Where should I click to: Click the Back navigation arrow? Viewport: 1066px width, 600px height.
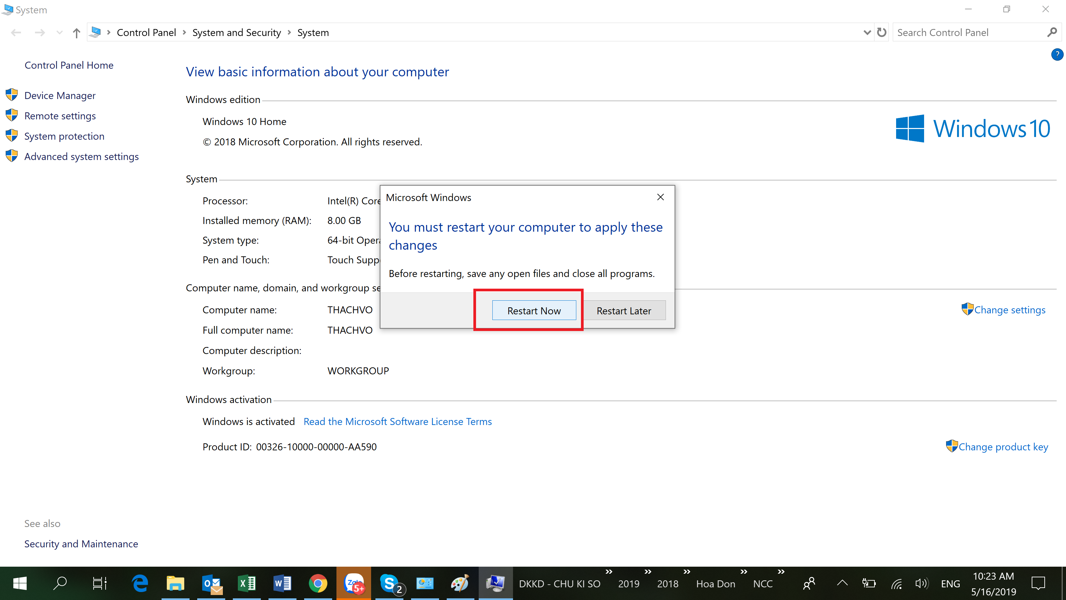tap(16, 32)
